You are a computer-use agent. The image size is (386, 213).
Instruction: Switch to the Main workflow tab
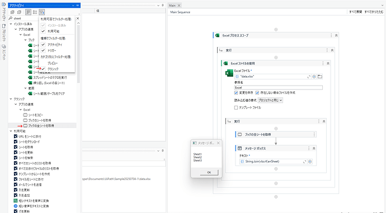[172, 6]
